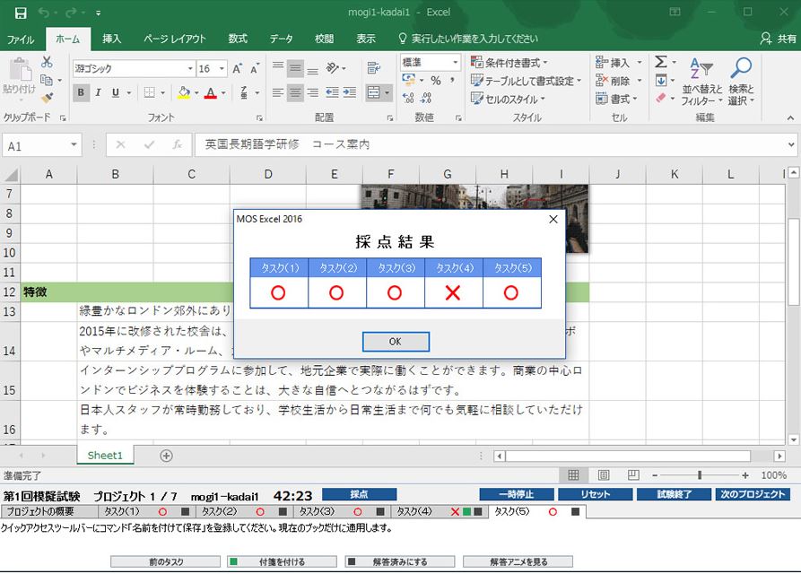Toggle Normal view in the status bar
The height and width of the screenshot is (574, 801).
tap(573, 475)
